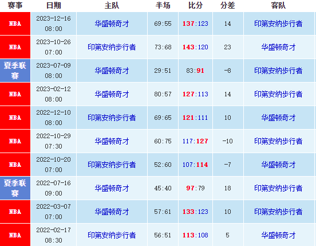Click the NBA label in 2022-02-17 row
This screenshot has width=316, height=246.
[15, 235]
